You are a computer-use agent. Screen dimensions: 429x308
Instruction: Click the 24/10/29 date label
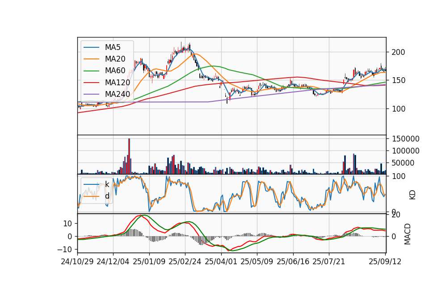[77, 262]
